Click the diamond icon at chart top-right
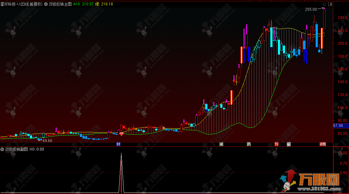This screenshot has width=349, height=194. pyautogui.click(x=324, y=4)
